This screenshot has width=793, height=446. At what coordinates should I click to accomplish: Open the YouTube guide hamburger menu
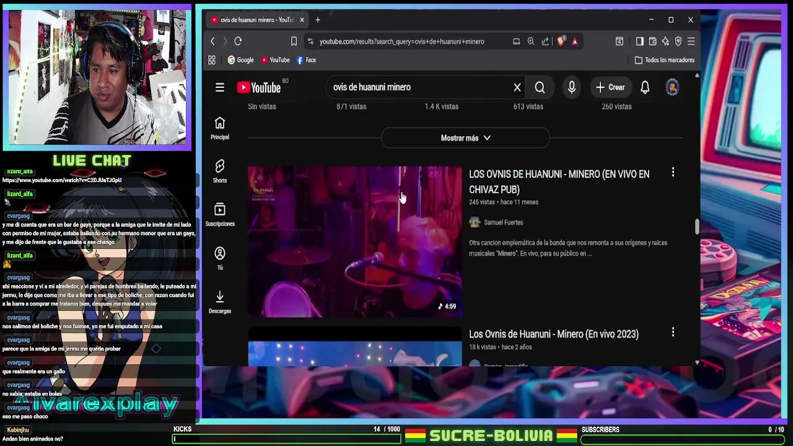220,87
